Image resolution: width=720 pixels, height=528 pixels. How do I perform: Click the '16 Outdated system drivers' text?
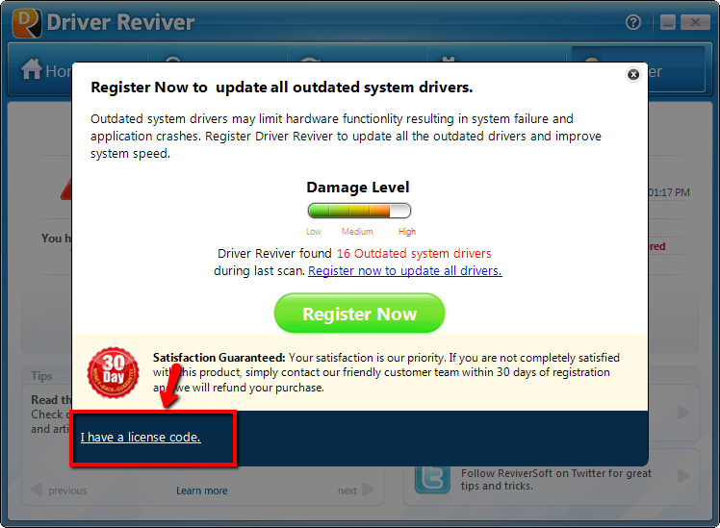coord(414,254)
